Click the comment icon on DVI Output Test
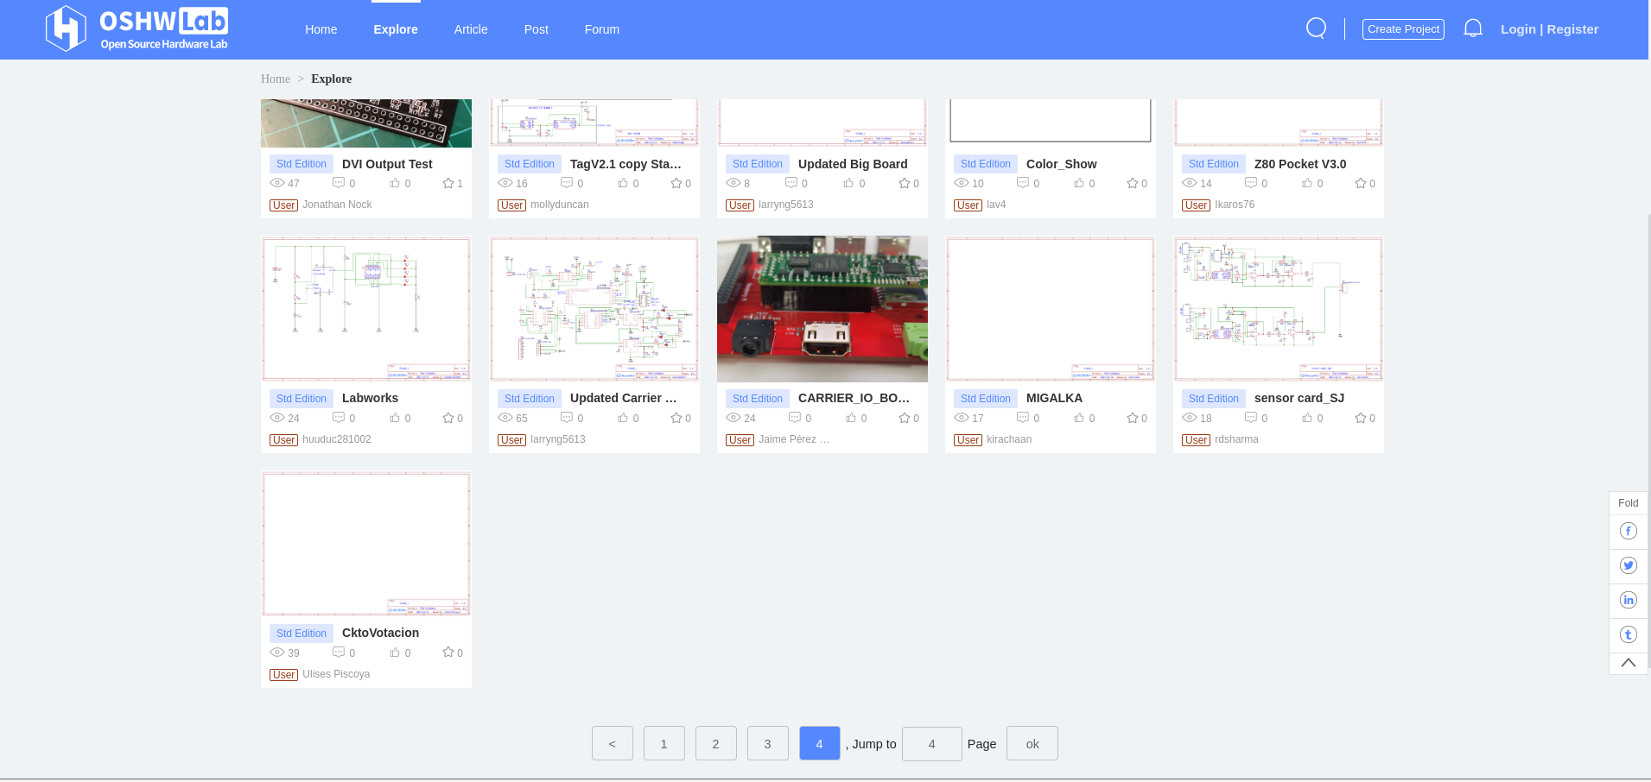The image size is (1651, 782). [x=339, y=183]
